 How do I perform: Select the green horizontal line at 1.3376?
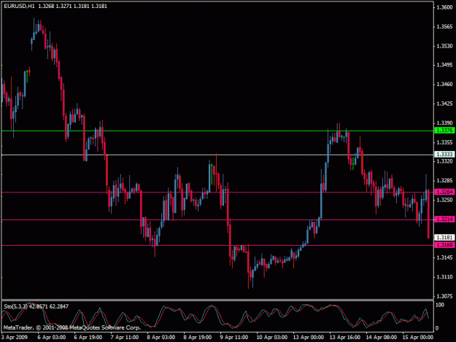[x=217, y=131]
